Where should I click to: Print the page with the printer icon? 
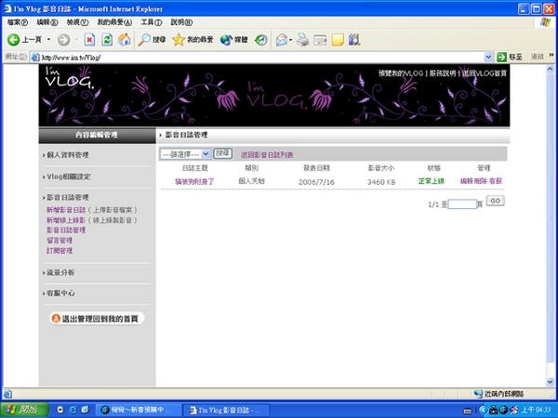pyautogui.click(x=303, y=39)
